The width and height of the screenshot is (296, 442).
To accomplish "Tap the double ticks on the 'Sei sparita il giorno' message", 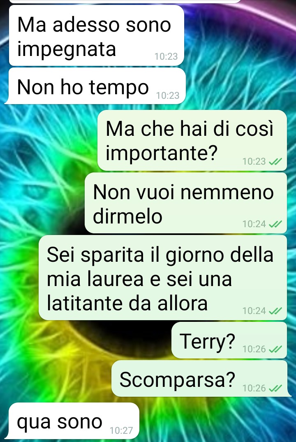I will pos(275,311).
